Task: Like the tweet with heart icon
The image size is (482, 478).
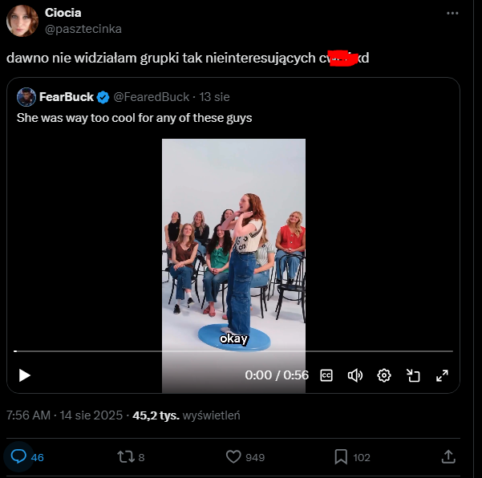Action: coord(233,456)
